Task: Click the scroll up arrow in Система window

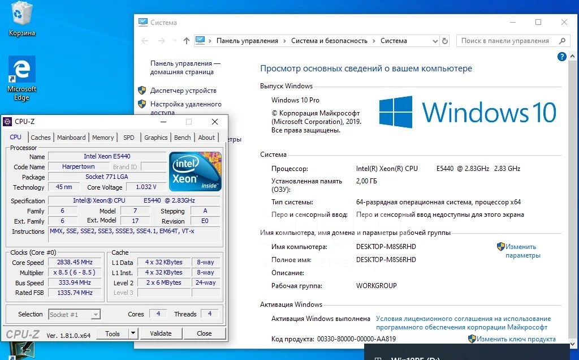Action: click(x=572, y=57)
